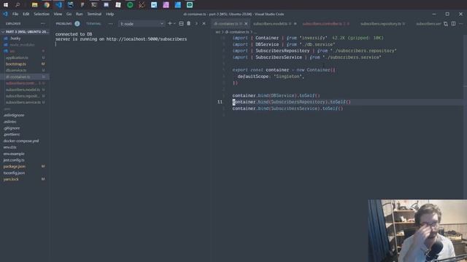Create a new terminal with plus icon
The image size is (467, 262).
170,23
